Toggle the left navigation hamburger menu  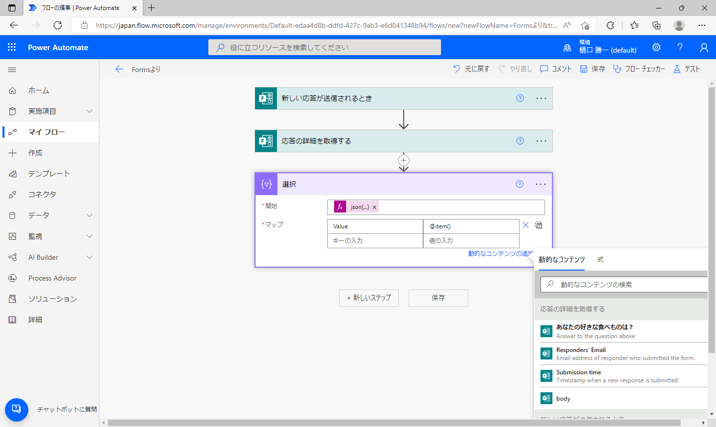point(12,70)
